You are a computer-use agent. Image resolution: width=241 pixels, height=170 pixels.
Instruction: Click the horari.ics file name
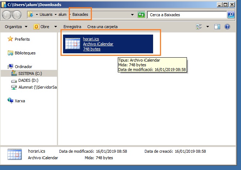[x=91, y=39]
